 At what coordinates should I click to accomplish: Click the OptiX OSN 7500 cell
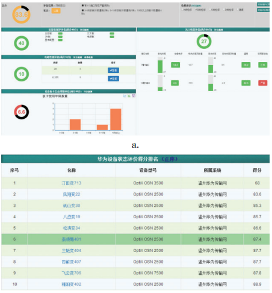(148, 273)
